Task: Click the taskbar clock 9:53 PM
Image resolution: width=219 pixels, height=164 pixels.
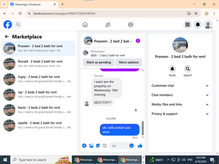Action: (x=201, y=160)
